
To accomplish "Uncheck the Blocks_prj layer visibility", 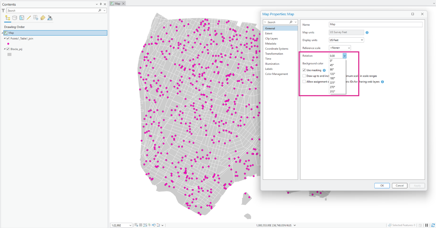I will click(x=8, y=49).
